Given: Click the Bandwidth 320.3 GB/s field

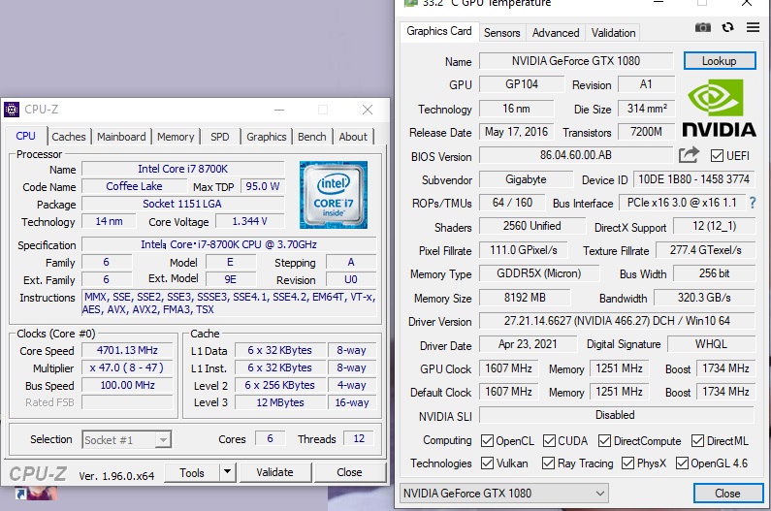Looking at the screenshot, I should point(704,297).
